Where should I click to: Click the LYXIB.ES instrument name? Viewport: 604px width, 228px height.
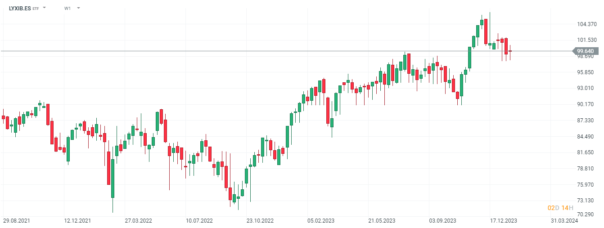point(20,8)
